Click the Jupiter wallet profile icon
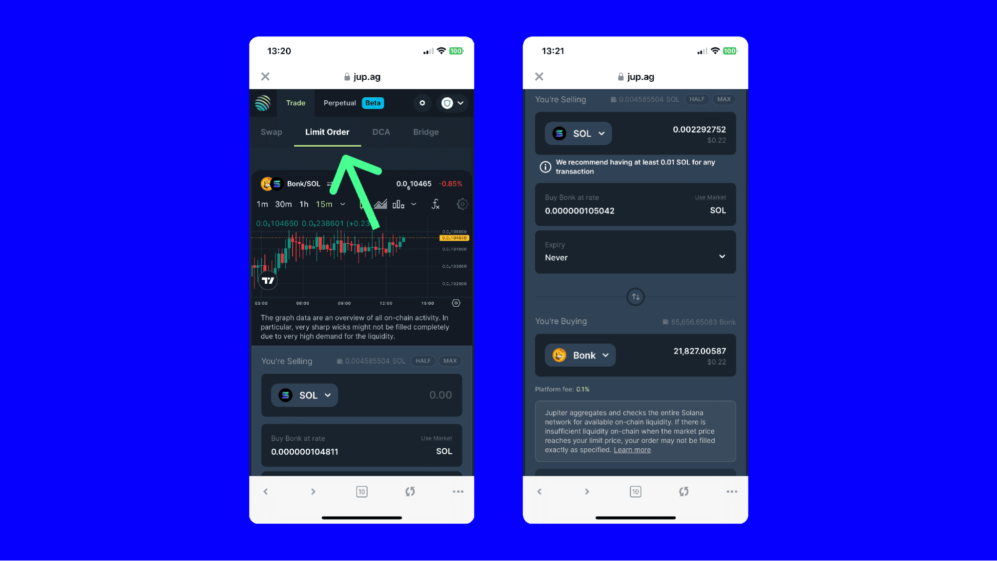Image resolution: width=997 pixels, height=561 pixels. 447,103
